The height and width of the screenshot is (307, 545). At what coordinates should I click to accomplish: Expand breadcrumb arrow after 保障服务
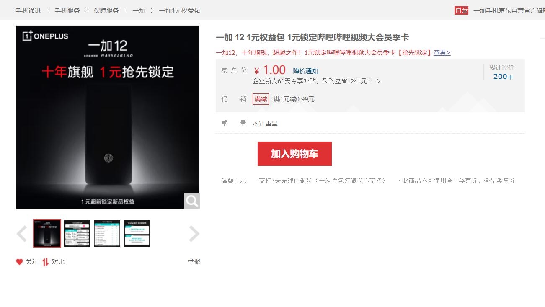tap(126, 10)
